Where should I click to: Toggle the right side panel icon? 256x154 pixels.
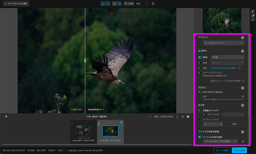pos(108,4)
